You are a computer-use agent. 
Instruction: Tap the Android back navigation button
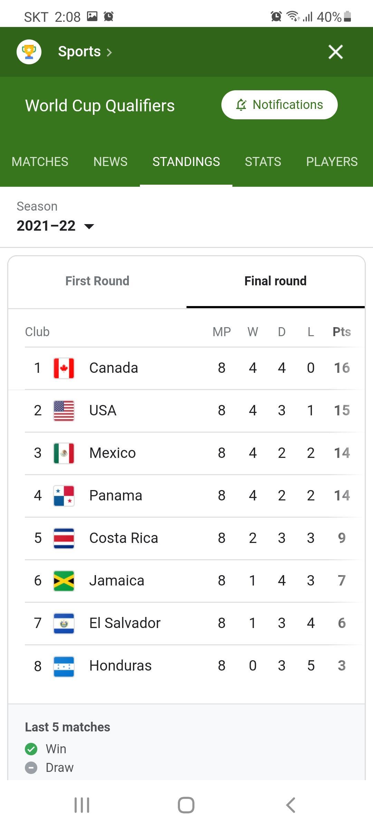[x=291, y=805]
